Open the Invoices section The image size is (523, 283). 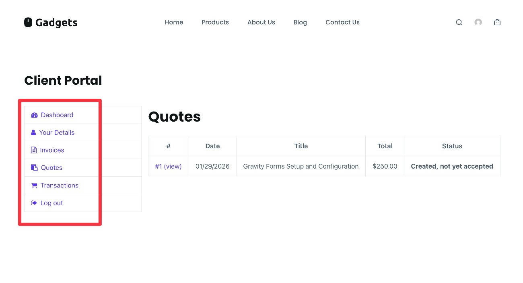[52, 150]
